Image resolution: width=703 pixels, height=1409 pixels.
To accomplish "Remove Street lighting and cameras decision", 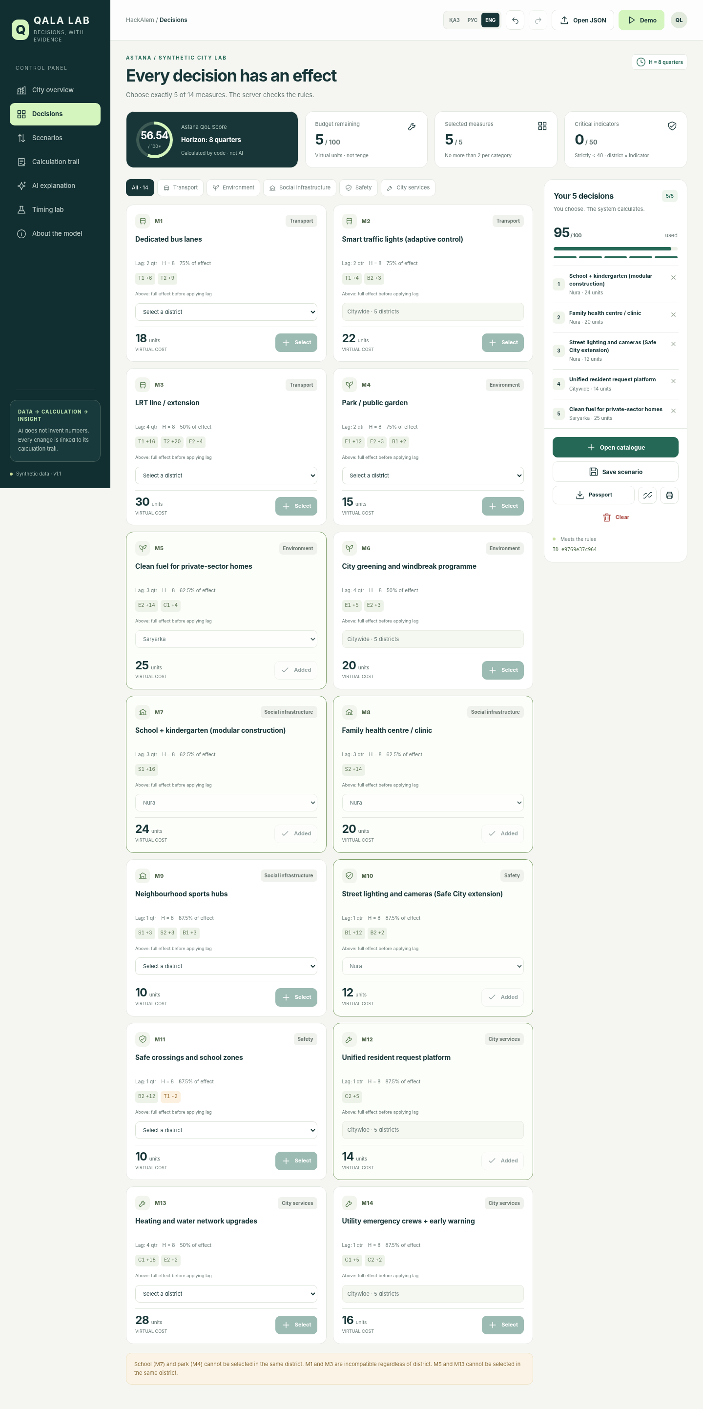I will click(673, 344).
